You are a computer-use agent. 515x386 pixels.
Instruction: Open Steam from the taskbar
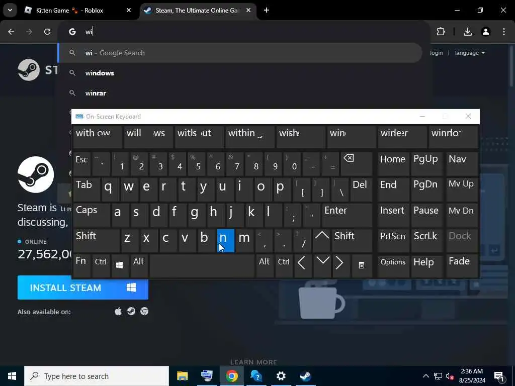pos(305,376)
